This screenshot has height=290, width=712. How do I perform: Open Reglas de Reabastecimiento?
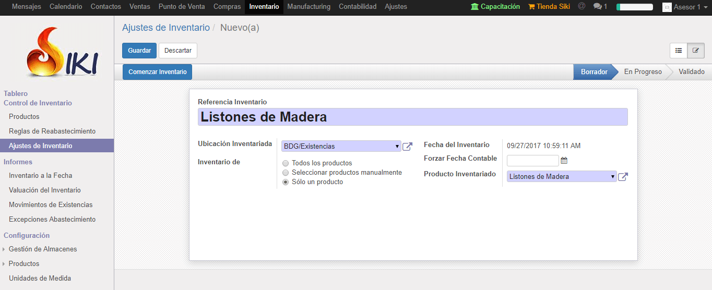pyautogui.click(x=52, y=131)
